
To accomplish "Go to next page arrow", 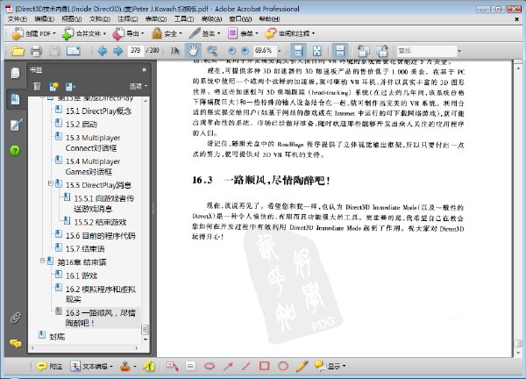I will 117,51.
